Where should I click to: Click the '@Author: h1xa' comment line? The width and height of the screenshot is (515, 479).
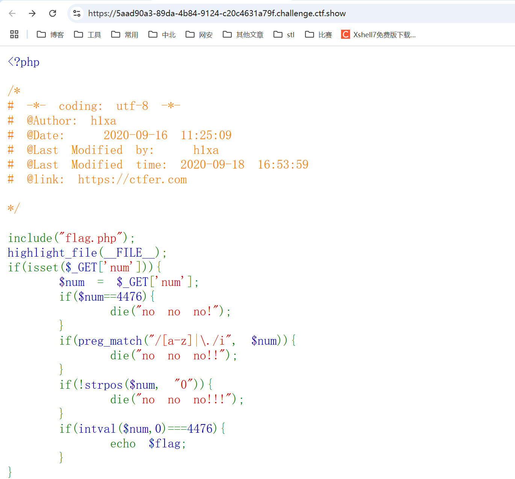62,121
